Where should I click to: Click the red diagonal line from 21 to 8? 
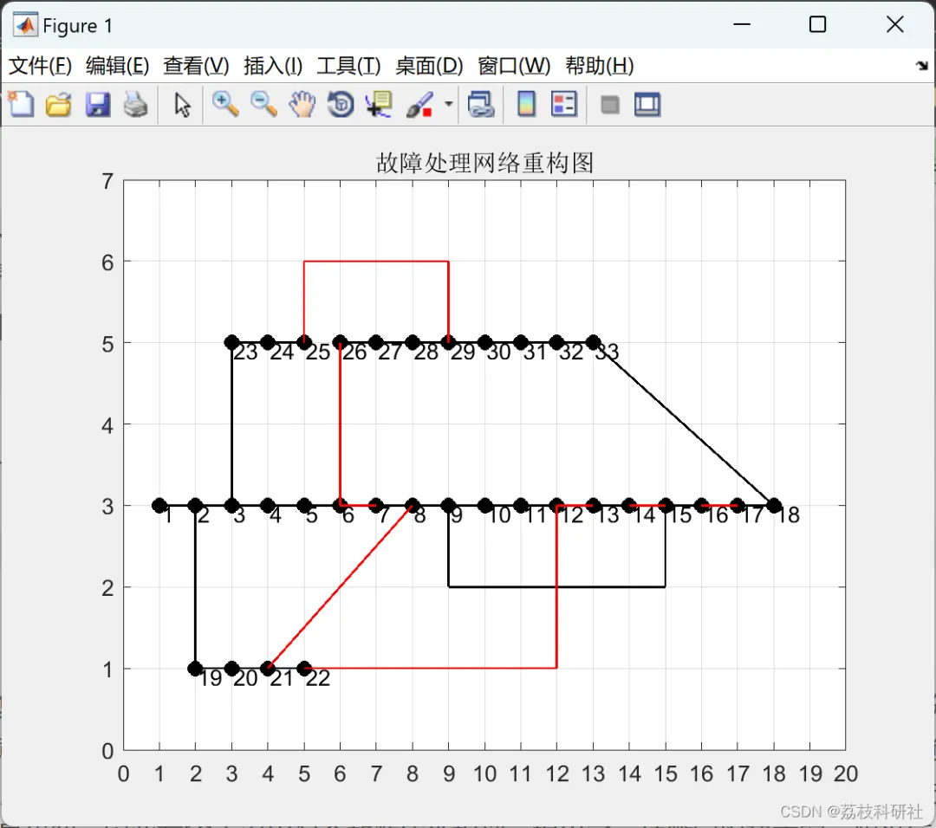pyautogui.click(x=341, y=587)
